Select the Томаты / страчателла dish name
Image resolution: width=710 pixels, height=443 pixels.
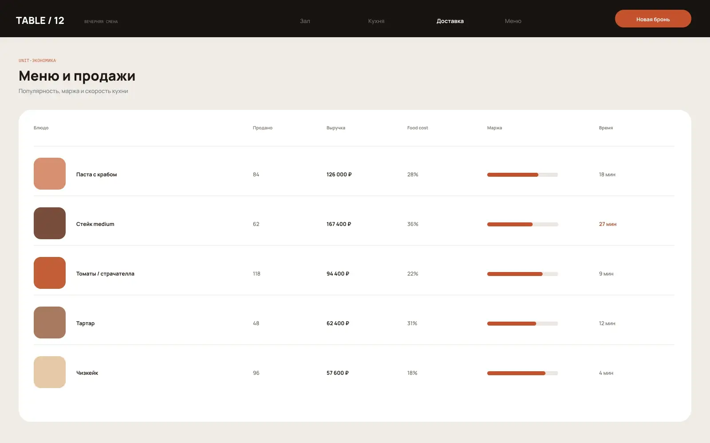[x=105, y=274]
